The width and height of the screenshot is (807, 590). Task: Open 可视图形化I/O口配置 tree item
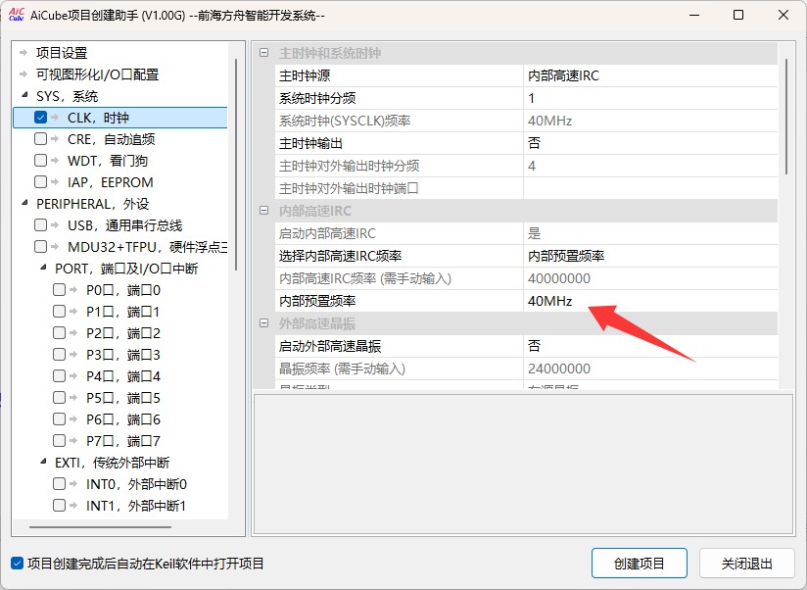97,74
